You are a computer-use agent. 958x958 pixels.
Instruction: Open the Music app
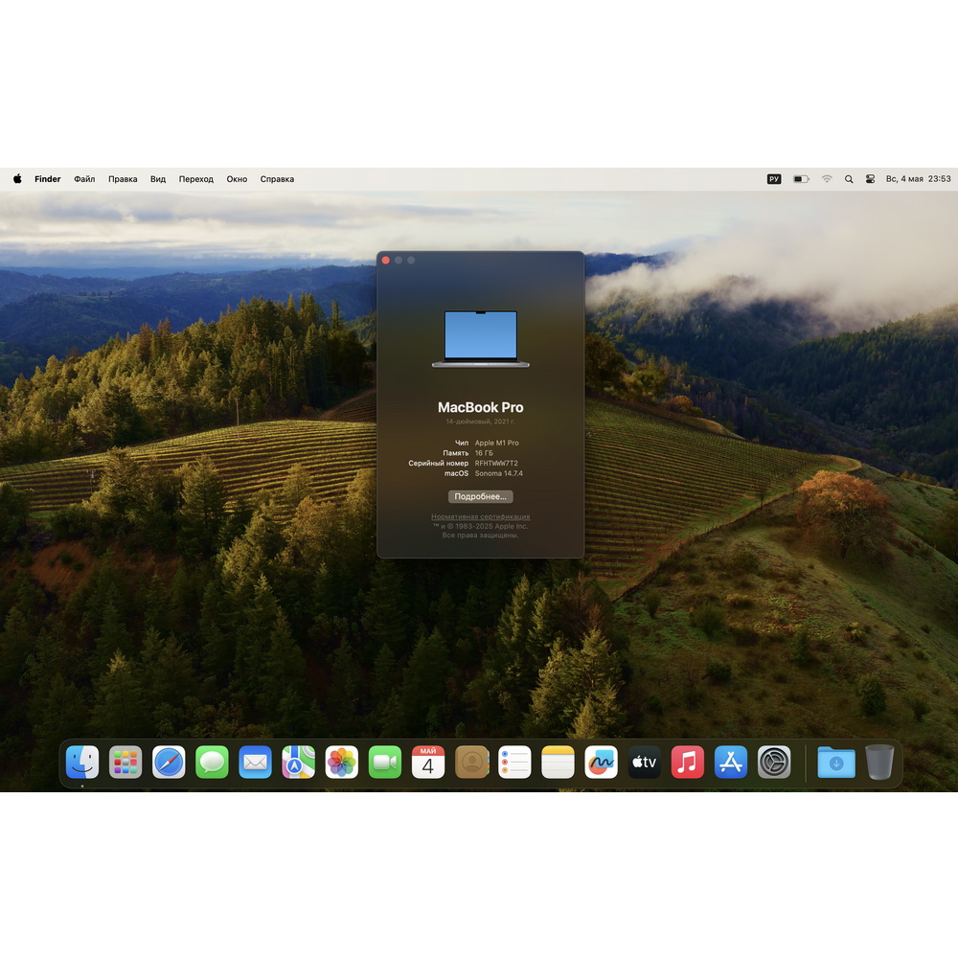[x=687, y=762]
